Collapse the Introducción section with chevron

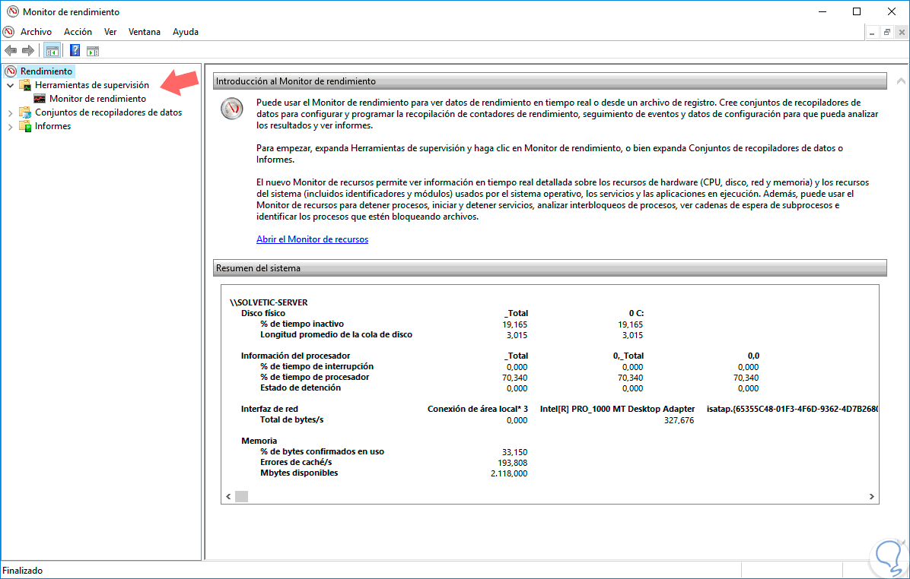pyautogui.click(x=901, y=81)
